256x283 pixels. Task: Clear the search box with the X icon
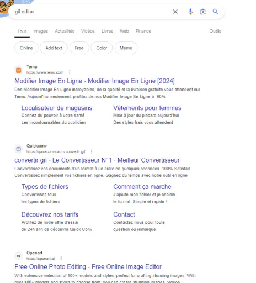(175, 12)
